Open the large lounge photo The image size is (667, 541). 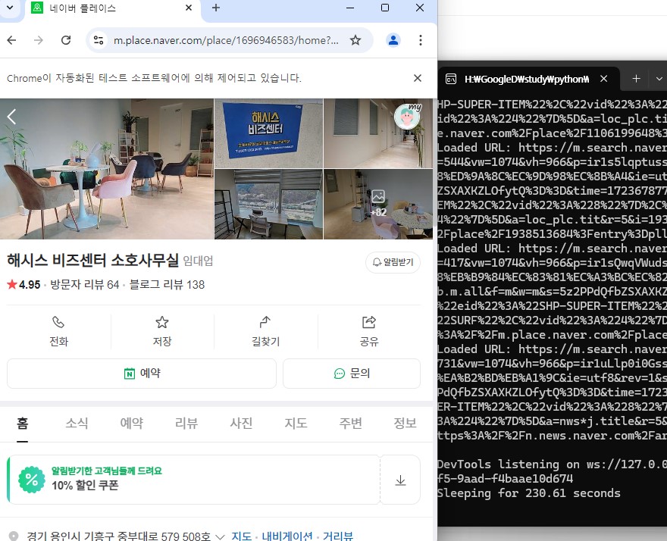coord(107,169)
